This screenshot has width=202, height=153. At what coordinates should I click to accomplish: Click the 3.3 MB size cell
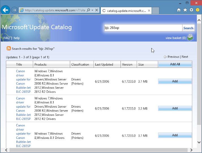pyautogui.click(x=143, y=108)
